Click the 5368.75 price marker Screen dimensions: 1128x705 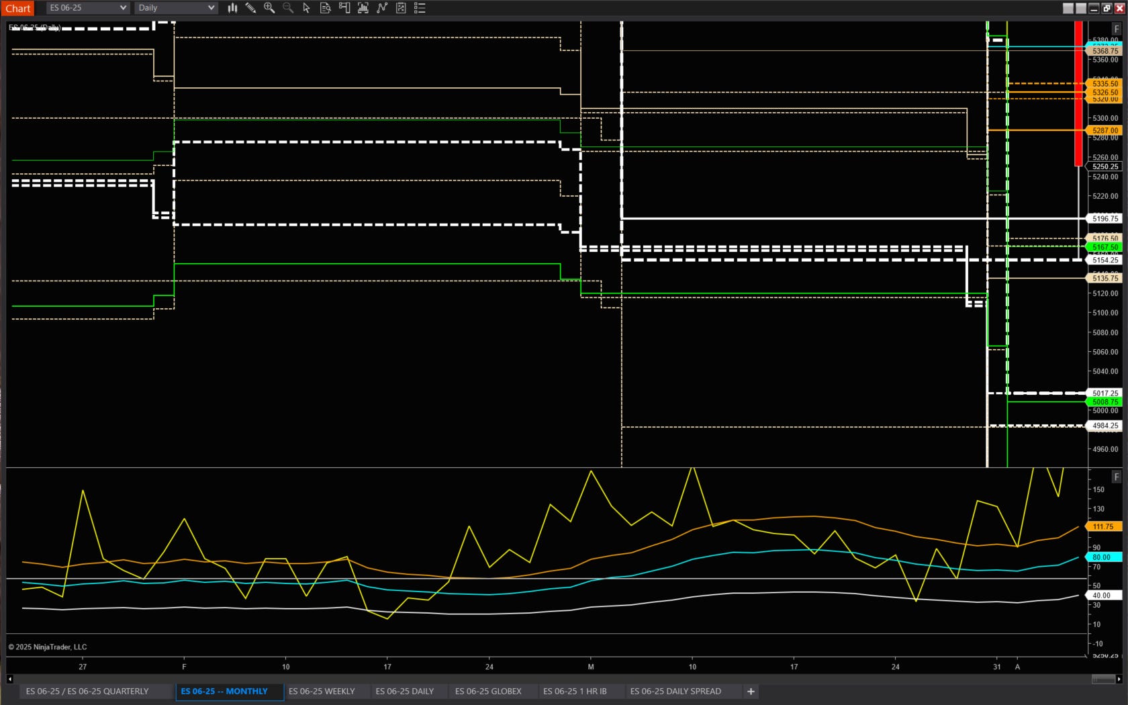point(1104,51)
